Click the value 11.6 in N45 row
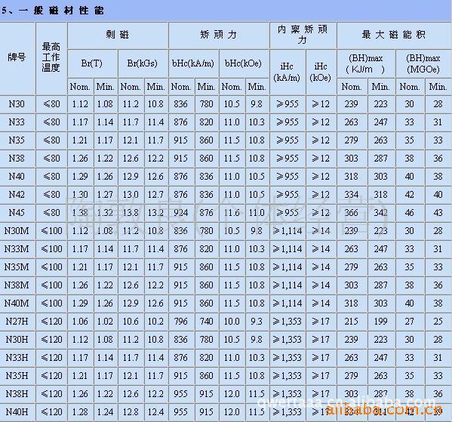 [x=232, y=213]
